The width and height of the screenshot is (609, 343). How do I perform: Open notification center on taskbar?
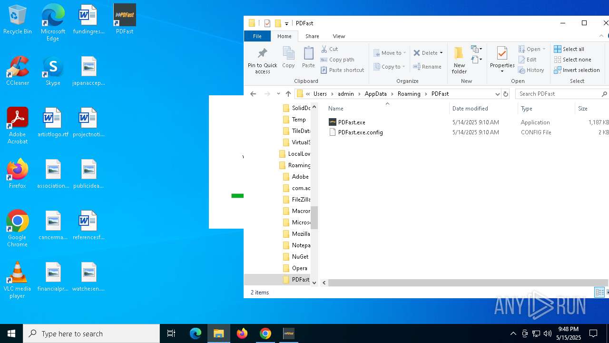(x=593, y=333)
